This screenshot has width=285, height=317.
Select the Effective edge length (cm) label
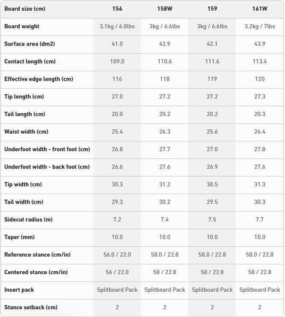pyautogui.click(x=39, y=79)
